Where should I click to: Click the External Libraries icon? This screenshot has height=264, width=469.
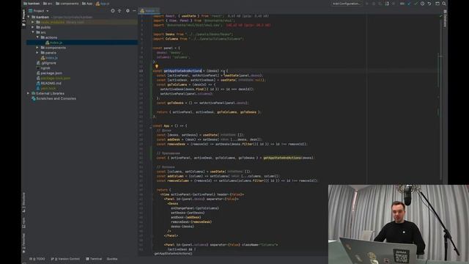34,93
